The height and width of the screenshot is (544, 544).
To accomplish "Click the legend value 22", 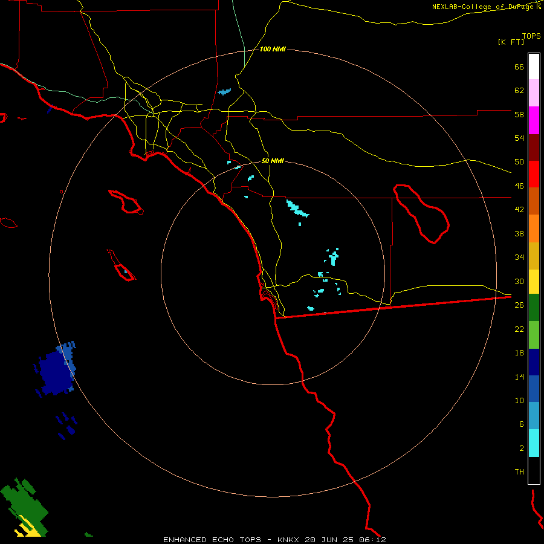I will pyautogui.click(x=519, y=329).
